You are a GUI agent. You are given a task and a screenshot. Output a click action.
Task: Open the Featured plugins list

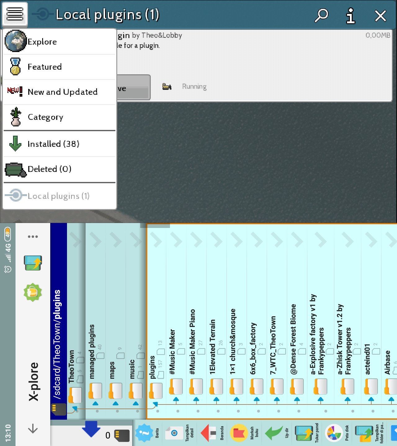[59, 67]
